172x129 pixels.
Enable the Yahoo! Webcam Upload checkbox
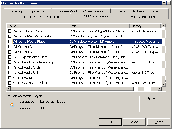click(x=10, y=83)
